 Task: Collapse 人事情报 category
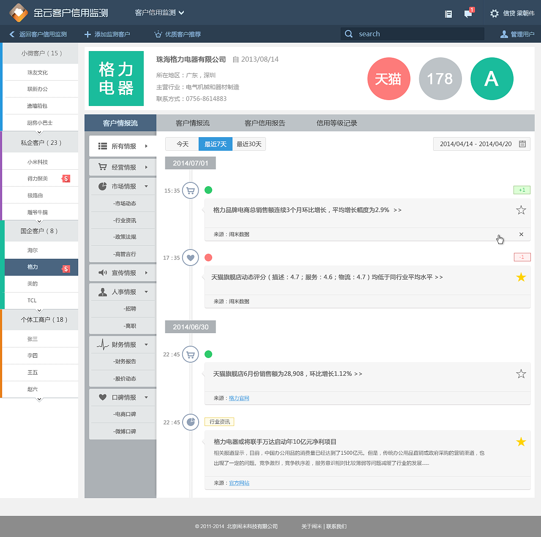[x=123, y=292]
